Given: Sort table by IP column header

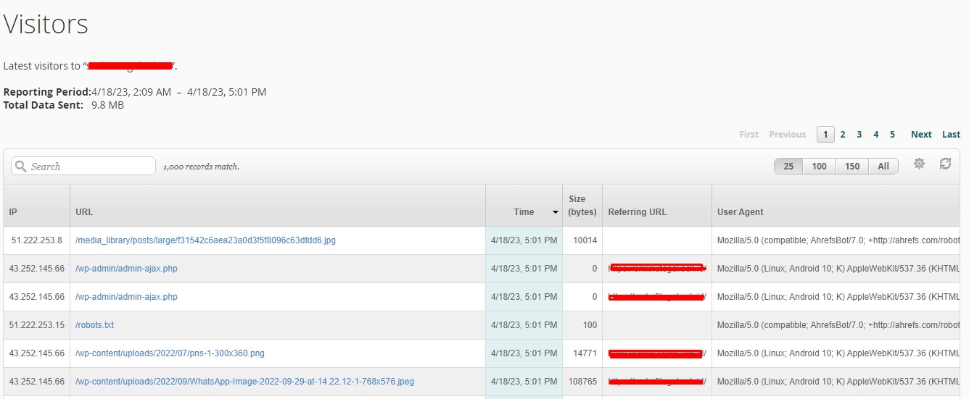Looking at the screenshot, I should coord(13,212).
